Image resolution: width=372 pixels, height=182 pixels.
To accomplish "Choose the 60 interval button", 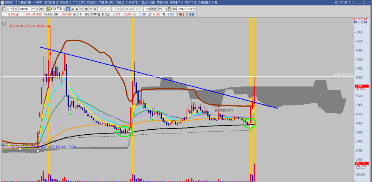I will (131, 9).
